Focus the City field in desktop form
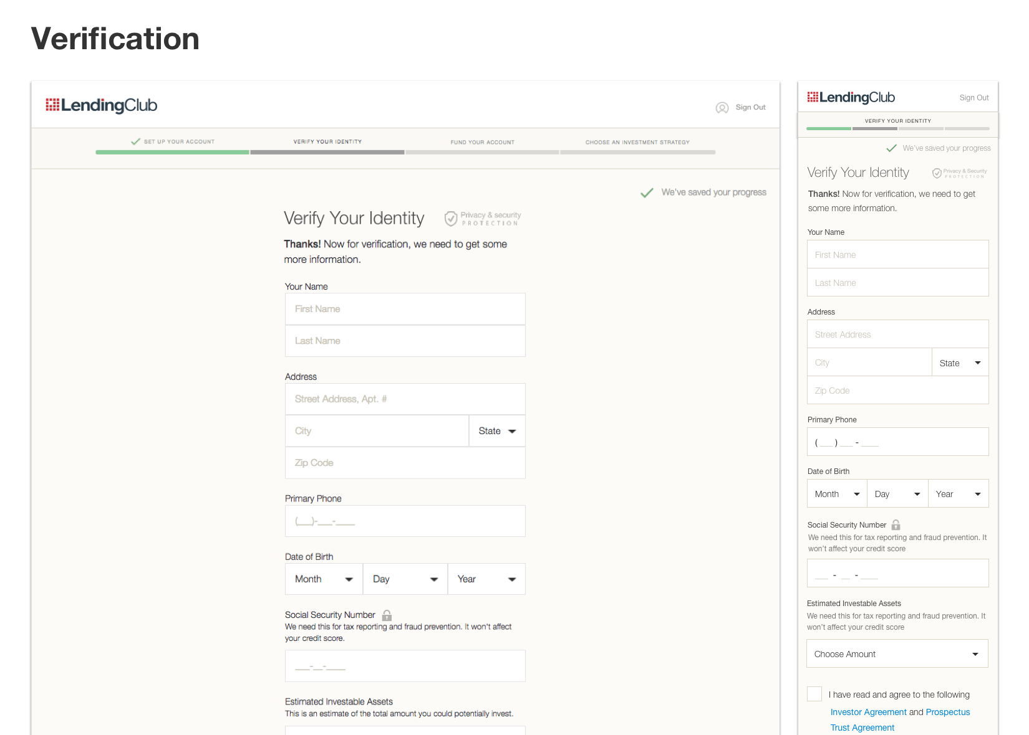Viewport: 1029px width, 735px height. 377,431
